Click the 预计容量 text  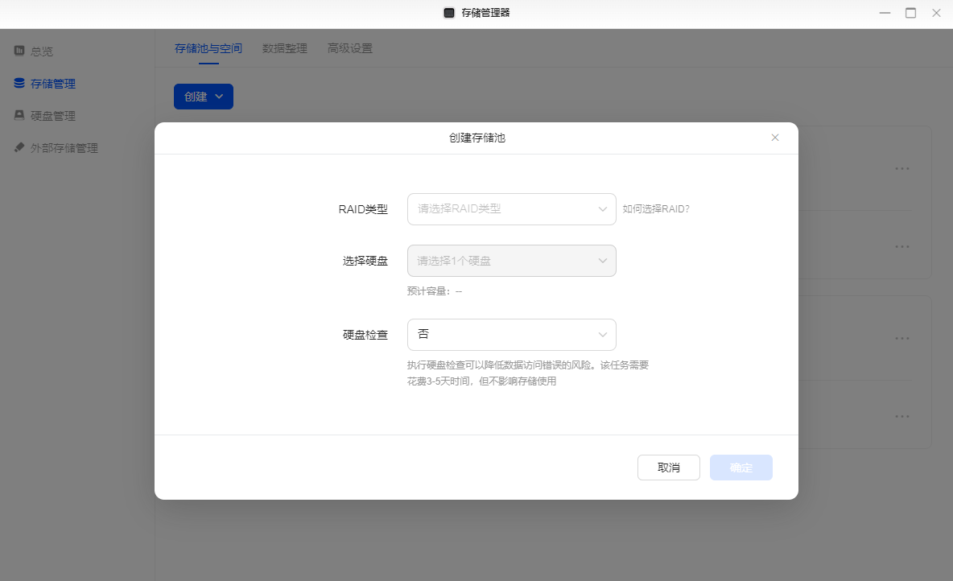[435, 291]
